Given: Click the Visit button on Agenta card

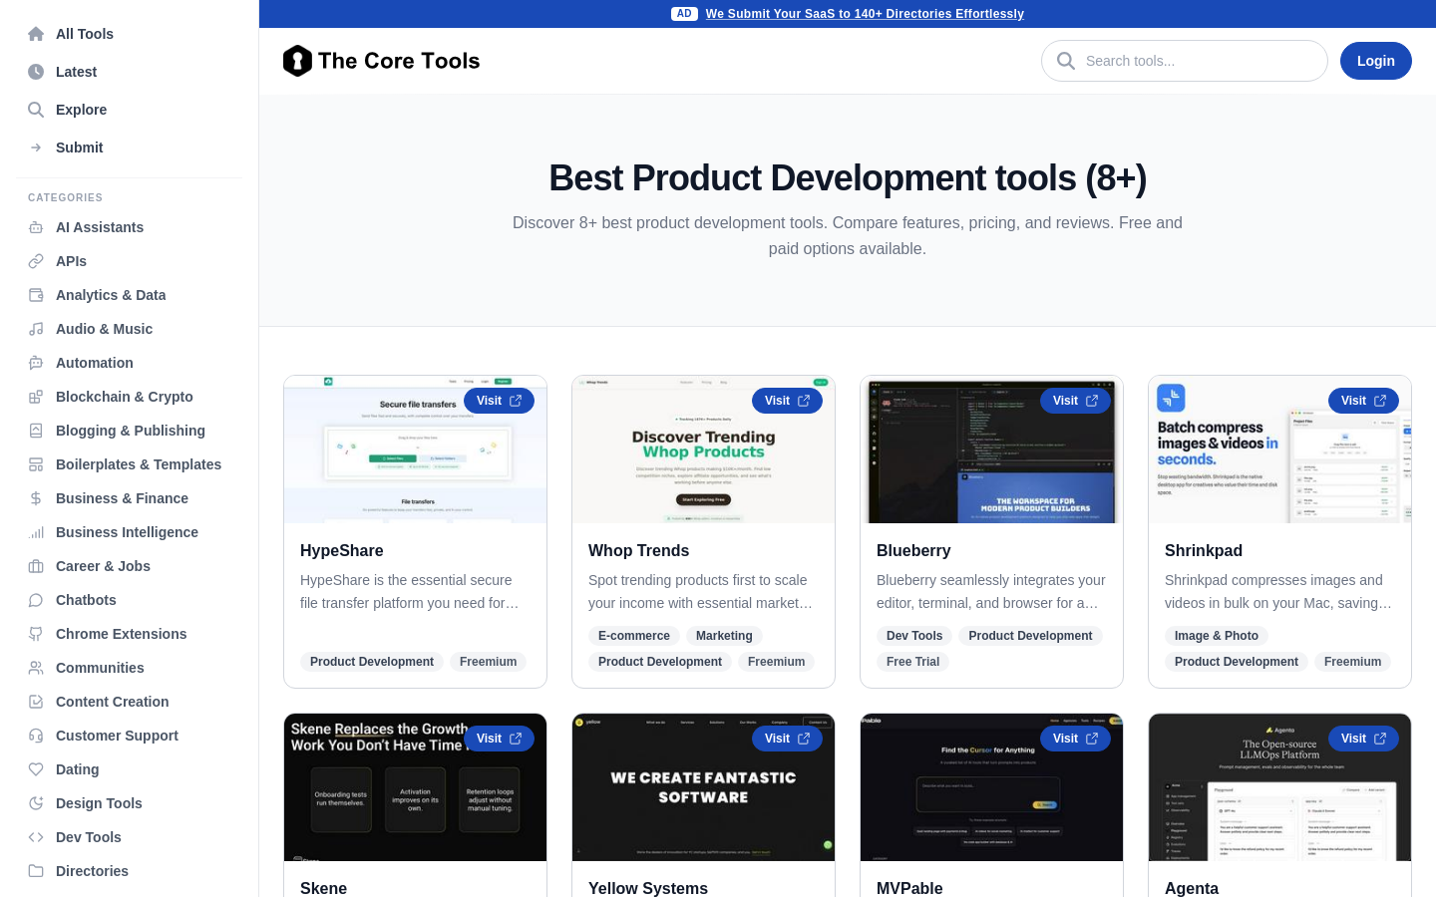Looking at the screenshot, I should click(x=1363, y=739).
